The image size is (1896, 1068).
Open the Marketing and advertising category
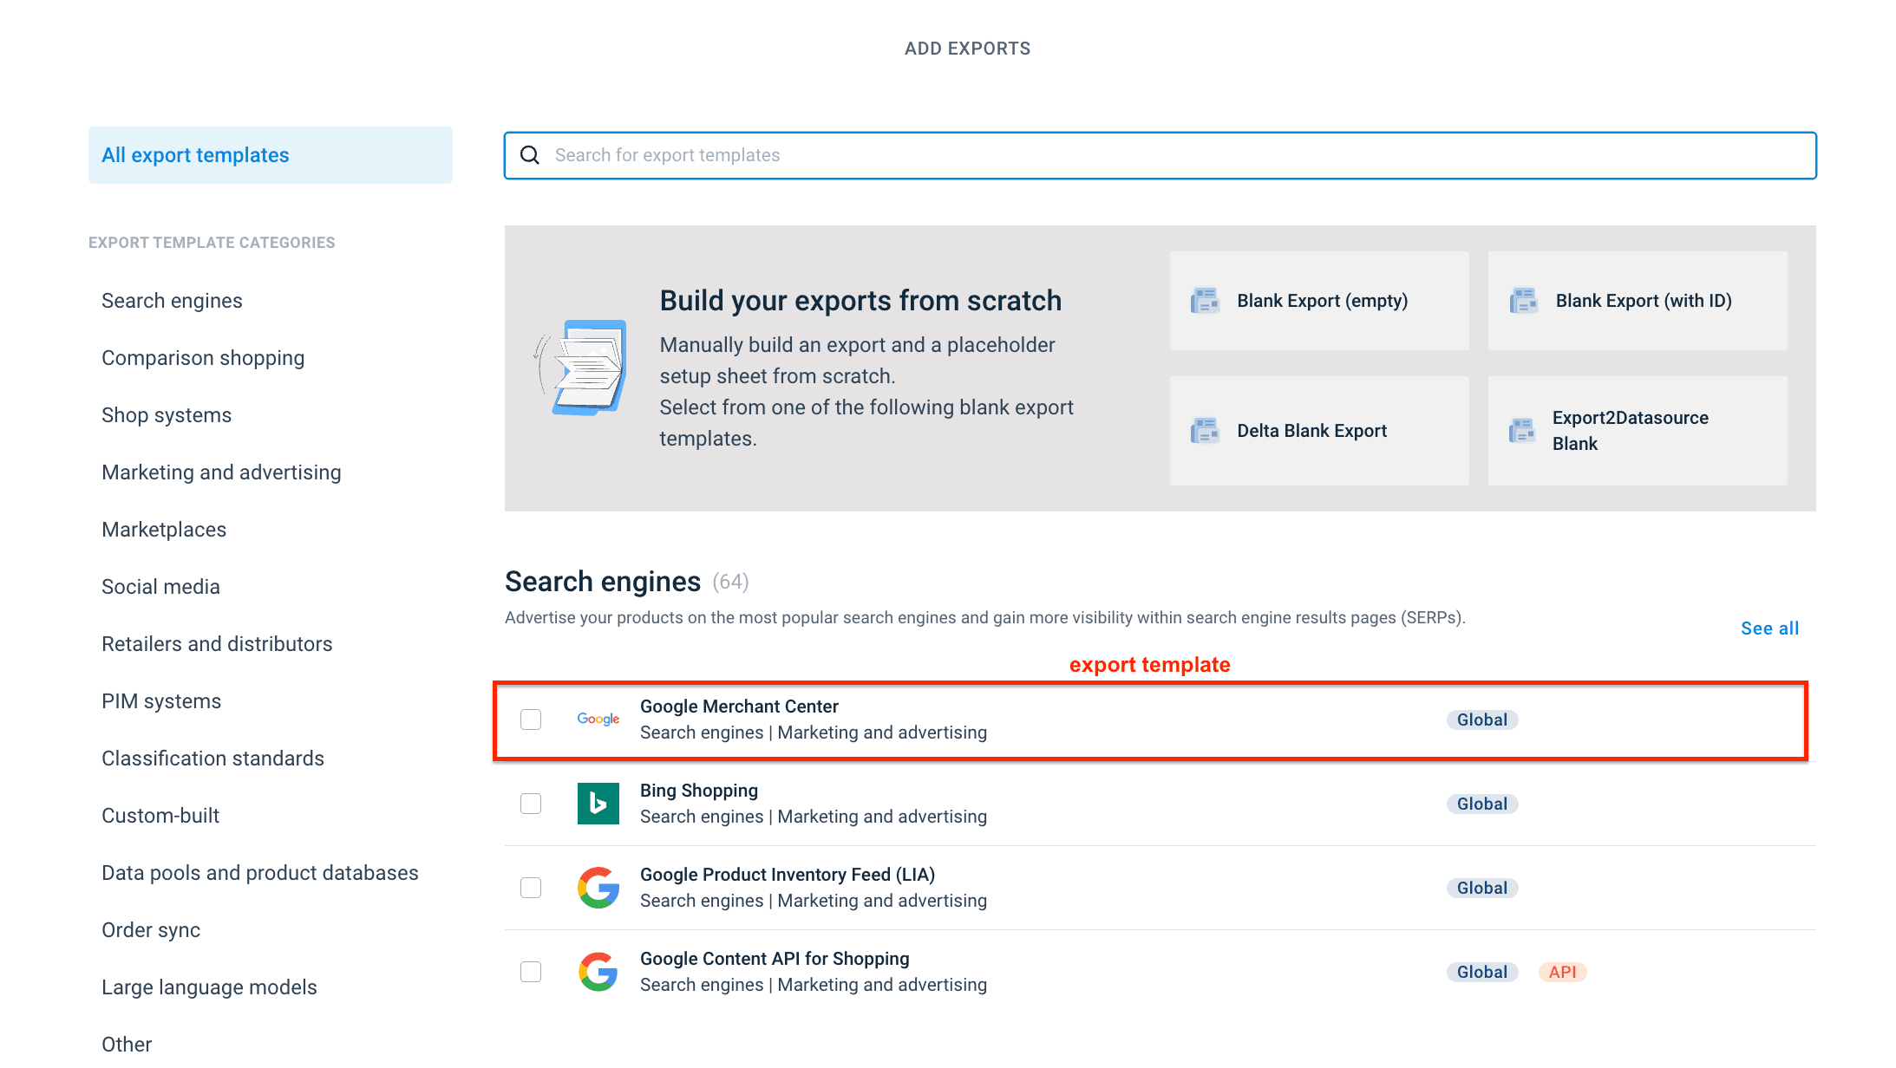click(x=221, y=472)
